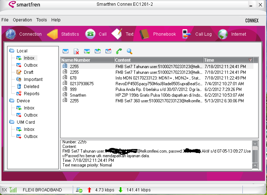Image resolution: width=267 pixels, height=195 pixels.
Task: Switch to the Connection tab label
Action: pyautogui.click(x=31, y=34)
